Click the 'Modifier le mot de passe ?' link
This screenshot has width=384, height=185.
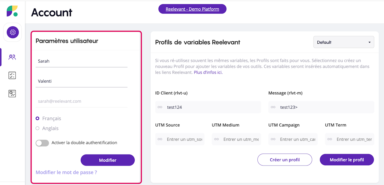coord(66,172)
